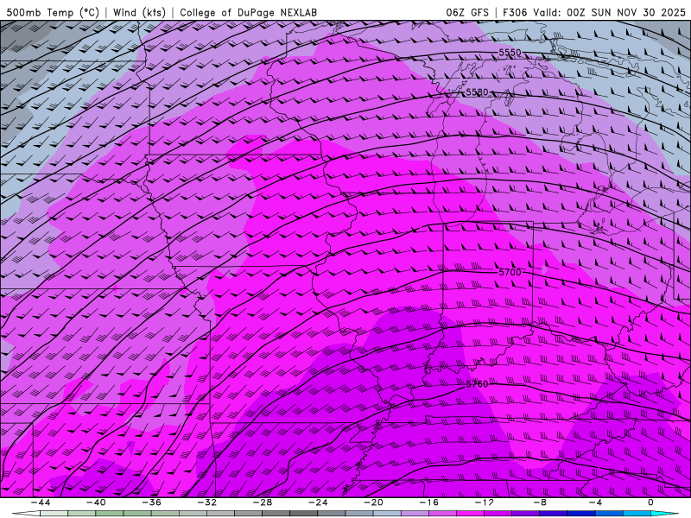
Task: Click the '06Z GFS' model run label
Action: pyautogui.click(x=467, y=12)
